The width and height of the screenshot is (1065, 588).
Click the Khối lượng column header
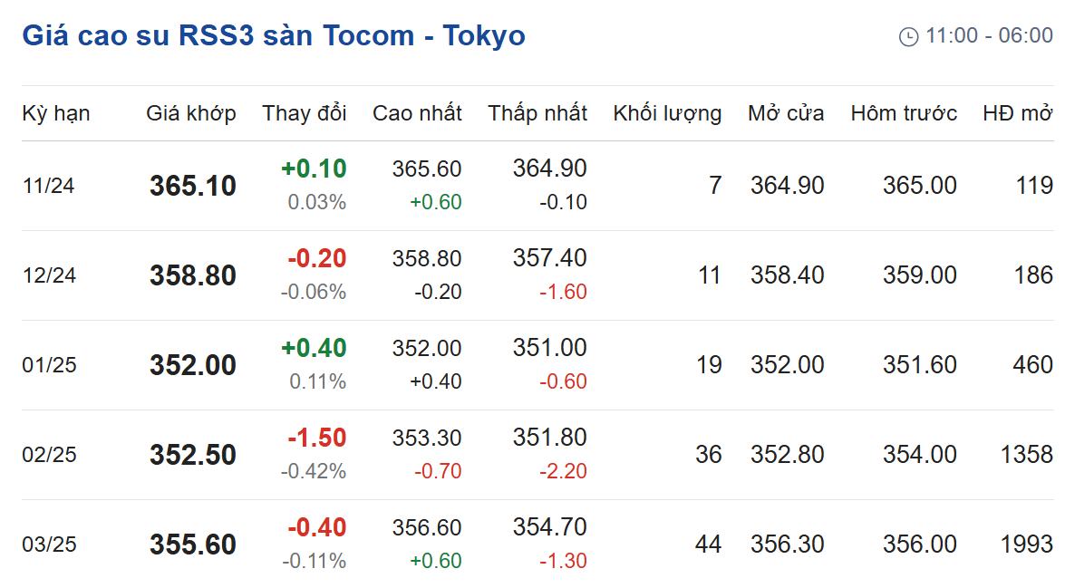tap(667, 113)
